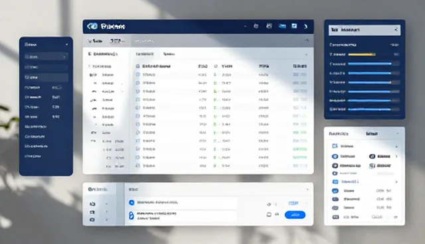Open the dropdown arrow atop the dark left sidebar
425x244 pixels.
point(66,44)
